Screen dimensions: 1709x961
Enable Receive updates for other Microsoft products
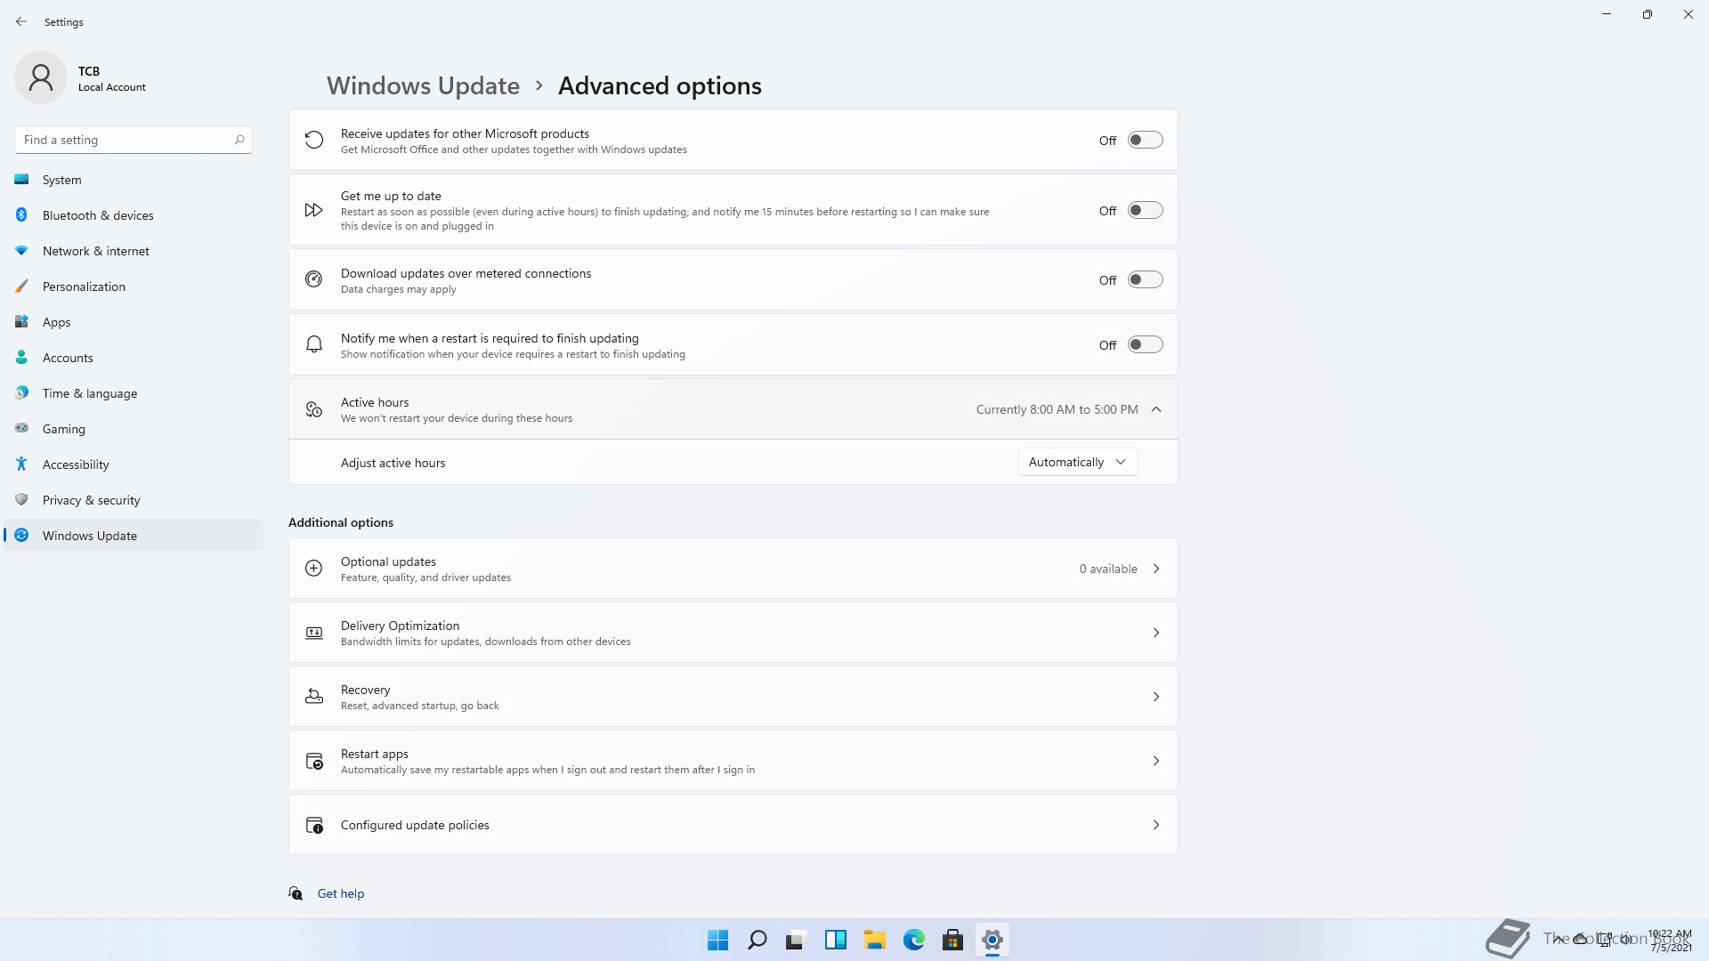(x=1145, y=140)
